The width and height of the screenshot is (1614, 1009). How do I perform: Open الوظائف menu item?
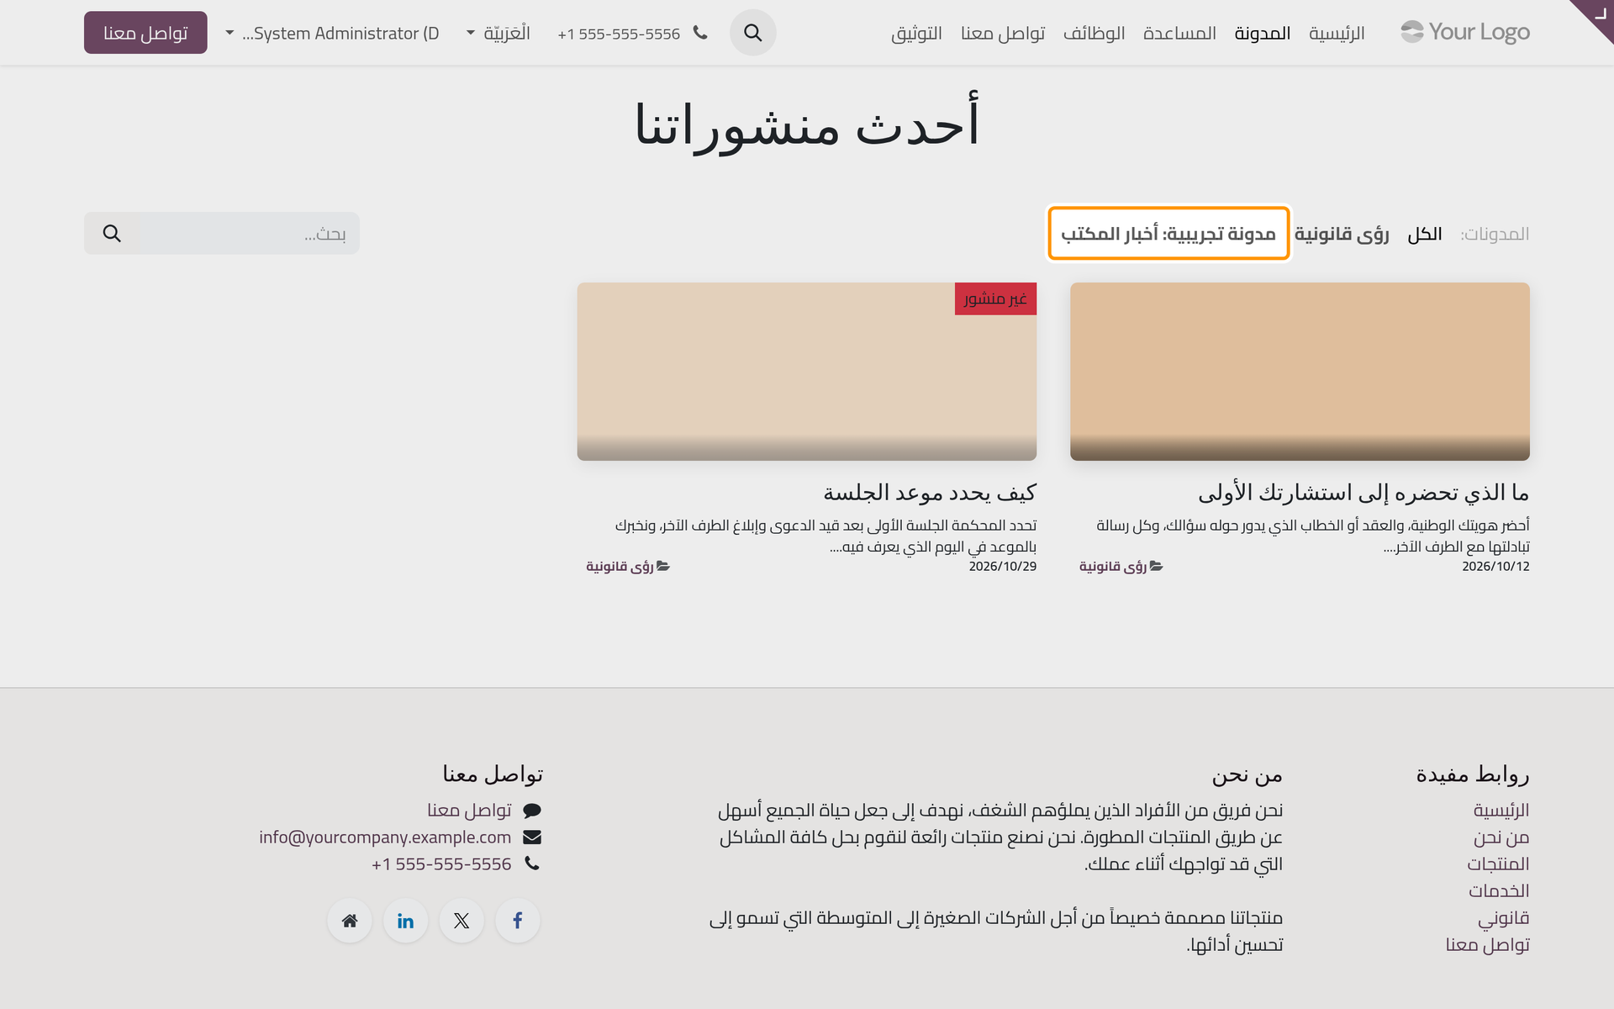point(1094,33)
